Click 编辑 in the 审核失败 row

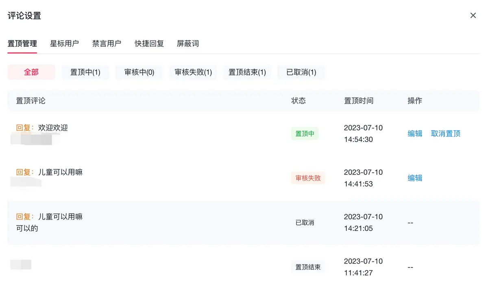[x=415, y=178]
